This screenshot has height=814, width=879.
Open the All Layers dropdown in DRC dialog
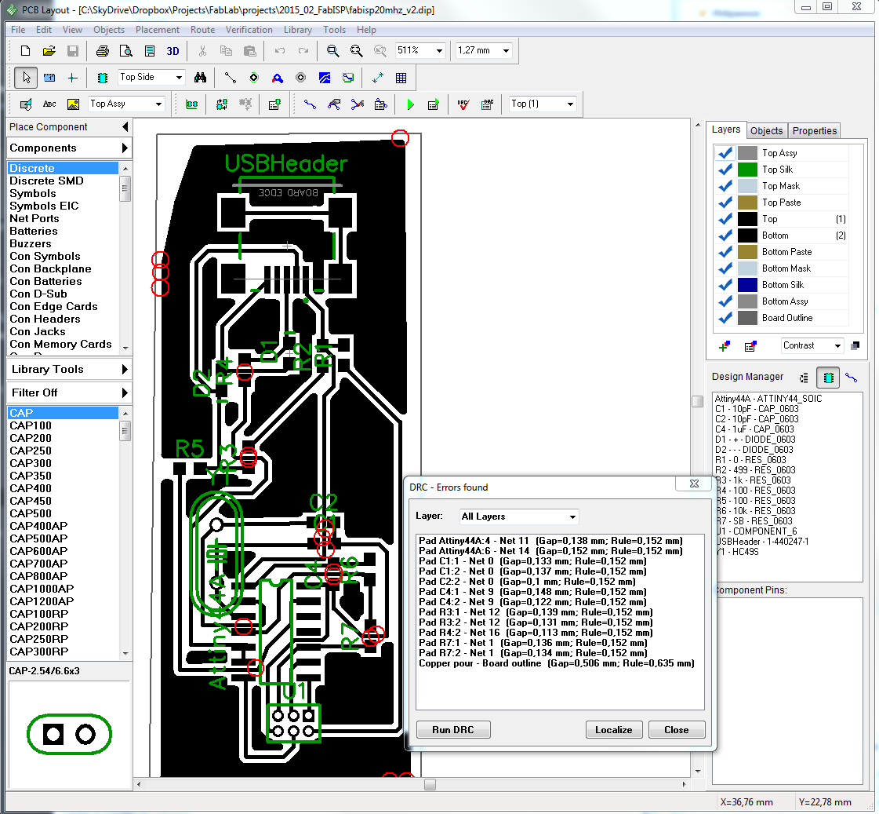coord(572,517)
